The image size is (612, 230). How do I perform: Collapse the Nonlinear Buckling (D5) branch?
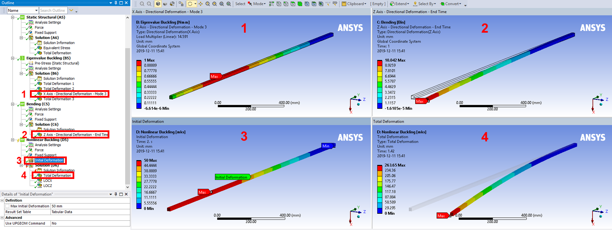coord(13,140)
